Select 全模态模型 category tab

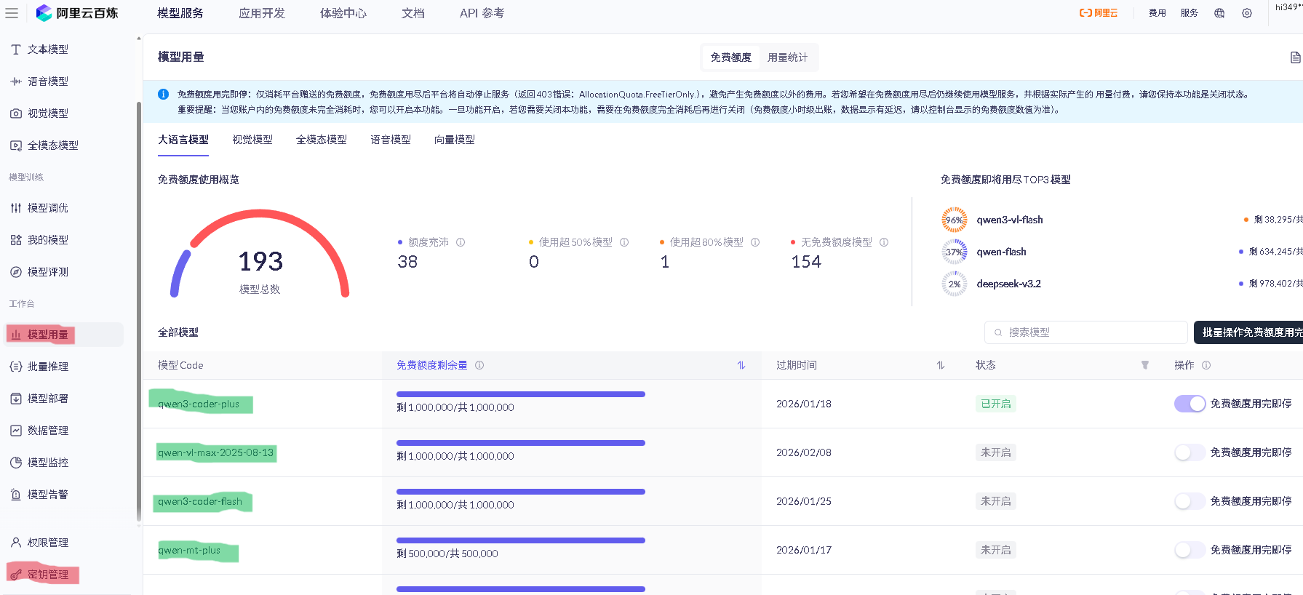click(322, 140)
